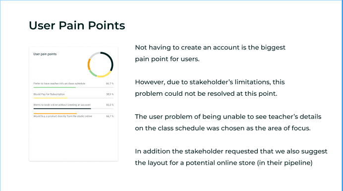Click the black bar under book online row
343x191 pixels.
point(62,109)
